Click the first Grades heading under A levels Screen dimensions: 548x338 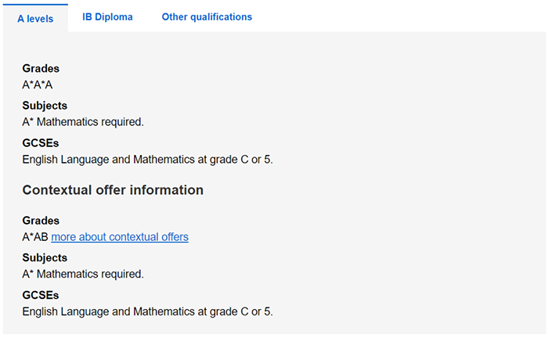tap(41, 69)
